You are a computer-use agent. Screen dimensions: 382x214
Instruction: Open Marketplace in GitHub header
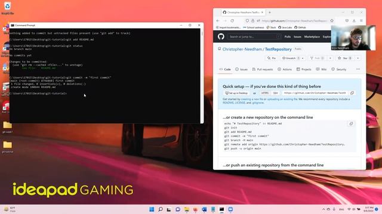[x=312, y=37]
